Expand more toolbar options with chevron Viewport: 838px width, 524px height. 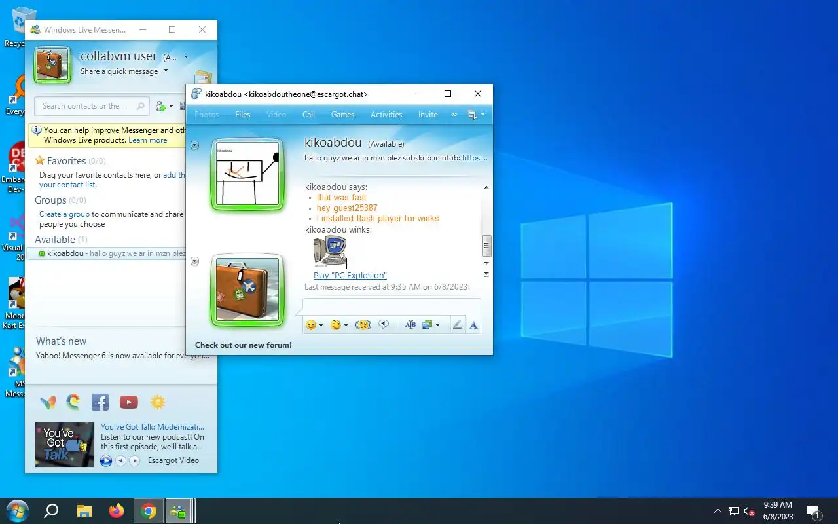pyautogui.click(x=454, y=115)
